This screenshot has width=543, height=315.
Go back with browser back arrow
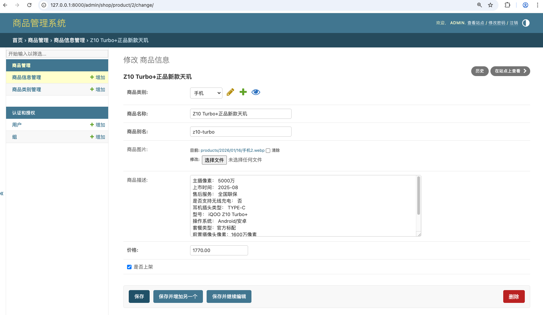coord(5,5)
